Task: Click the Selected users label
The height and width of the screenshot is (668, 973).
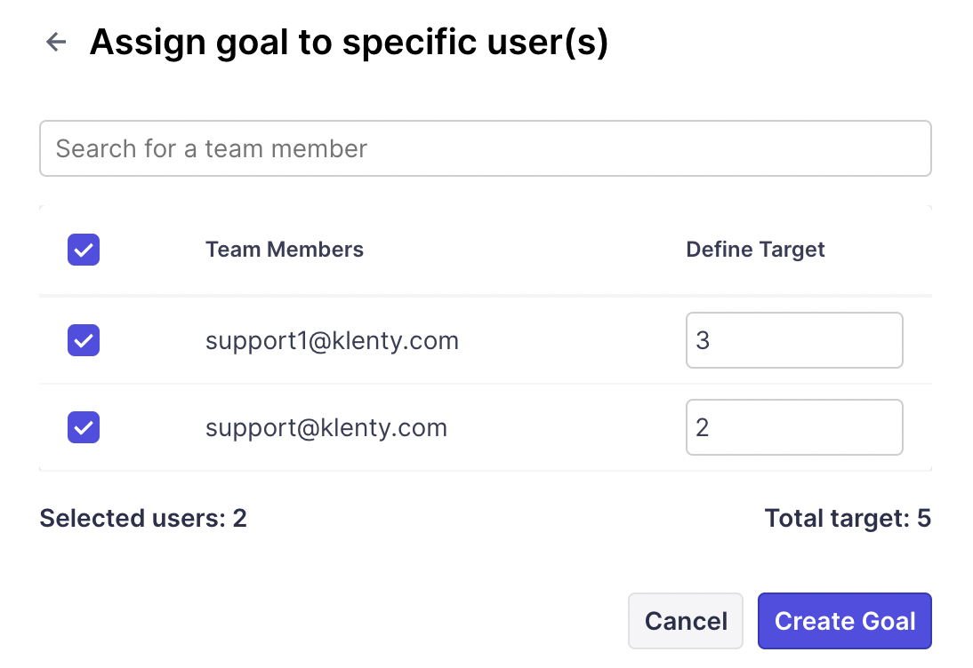Action: (133, 519)
